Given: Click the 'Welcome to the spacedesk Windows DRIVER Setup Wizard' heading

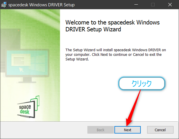Looking at the screenshot, I should click(x=112, y=26).
